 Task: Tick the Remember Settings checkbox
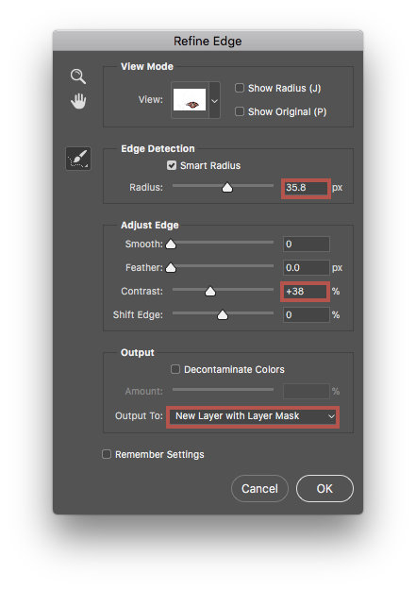coord(107,454)
